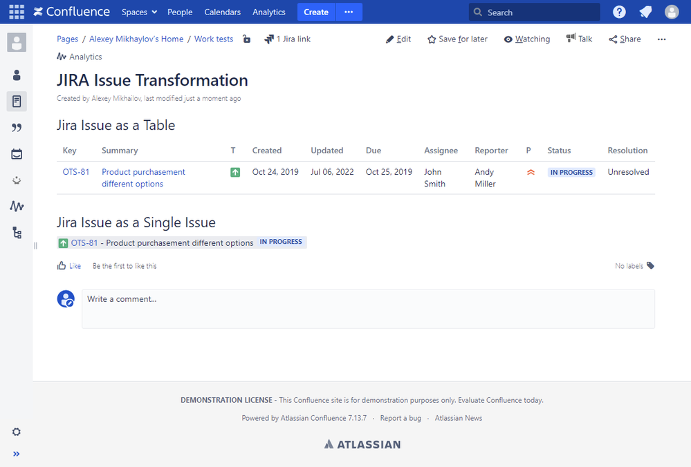Toggle the Watching eye button
The image size is (691, 467).
(527, 39)
